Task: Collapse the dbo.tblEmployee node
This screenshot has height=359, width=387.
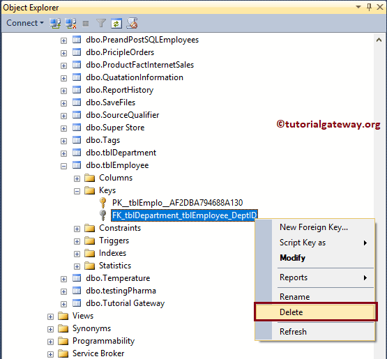Action: 63,166
